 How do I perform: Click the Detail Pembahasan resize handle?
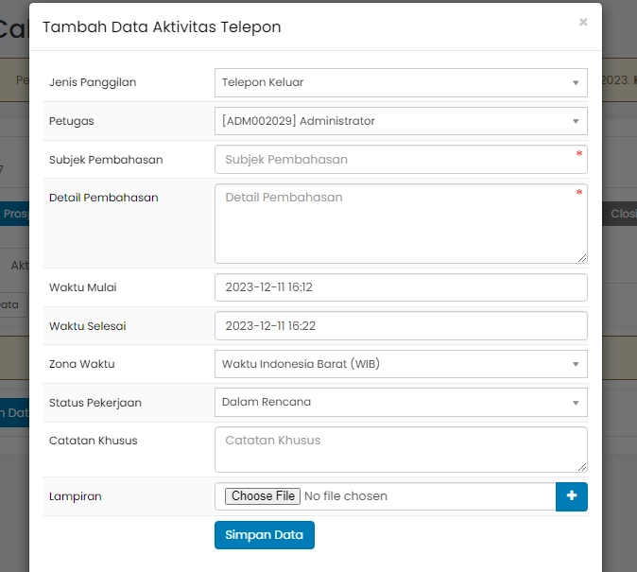click(x=582, y=258)
